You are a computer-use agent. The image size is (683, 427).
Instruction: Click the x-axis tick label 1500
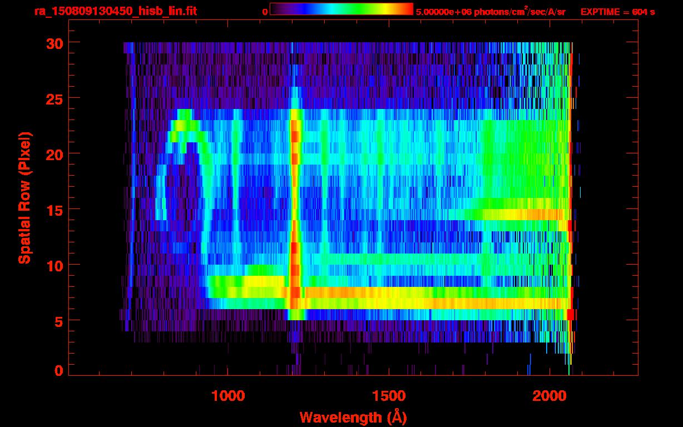pyautogui.click(x=389, y=396)
